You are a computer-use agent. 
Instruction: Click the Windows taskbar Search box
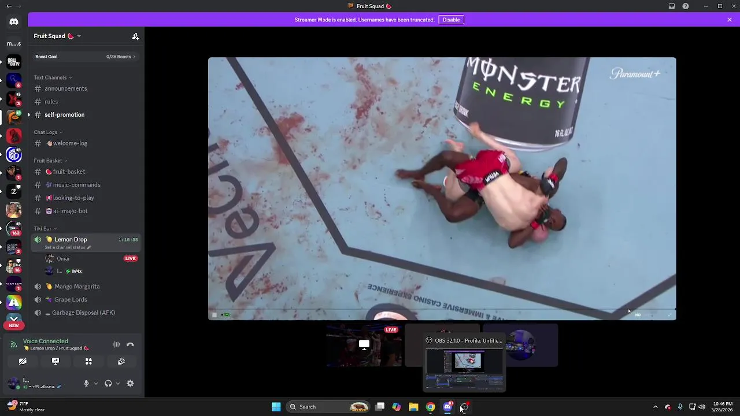click(x=328, y=407)
